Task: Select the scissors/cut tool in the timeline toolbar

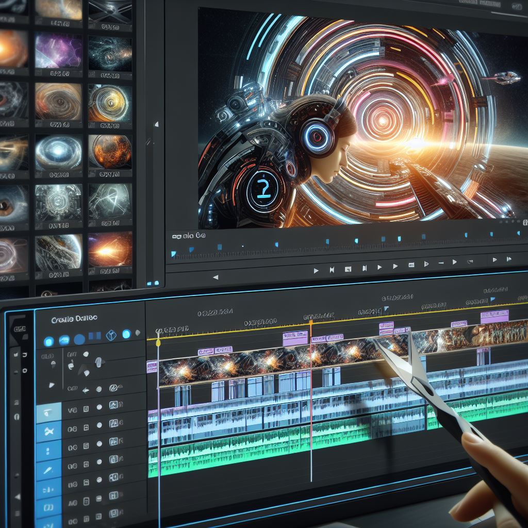Action: pos(49,430)
